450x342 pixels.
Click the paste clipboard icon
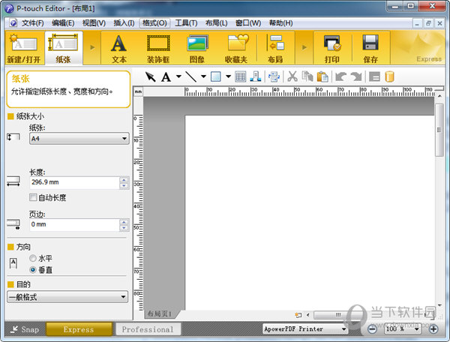point(322,76)
